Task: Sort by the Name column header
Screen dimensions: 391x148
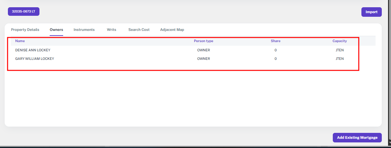Action: pos(20,41)
